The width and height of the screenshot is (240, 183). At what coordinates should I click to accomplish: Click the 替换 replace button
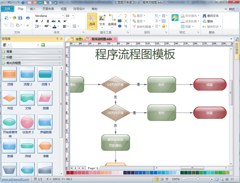click(208, 21)
